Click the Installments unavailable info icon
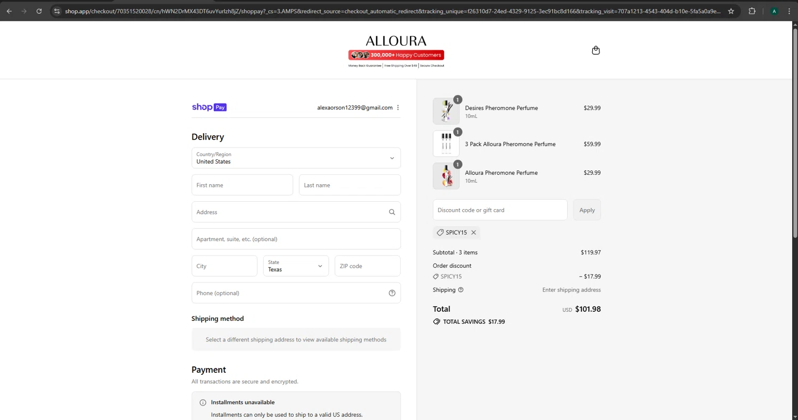This screenshot has width=798, height=420. coord(203,402)
